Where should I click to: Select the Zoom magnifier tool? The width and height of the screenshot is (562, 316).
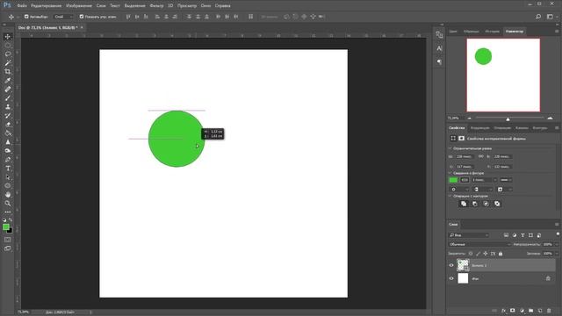click(8, 203)
